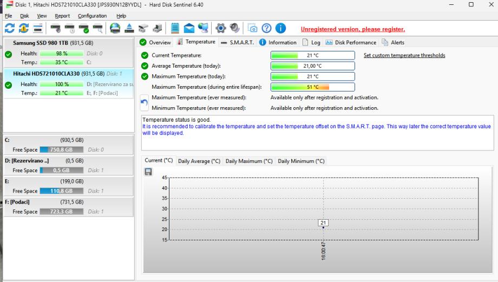The image size is (498, 282).
Task: Click the blue refresh arrows toolbar icon
Action: pyautogui.click(x=10, y=28)
